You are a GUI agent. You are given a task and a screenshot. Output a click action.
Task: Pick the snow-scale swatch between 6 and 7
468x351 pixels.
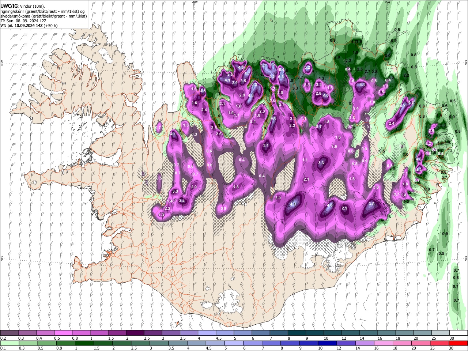260,333
